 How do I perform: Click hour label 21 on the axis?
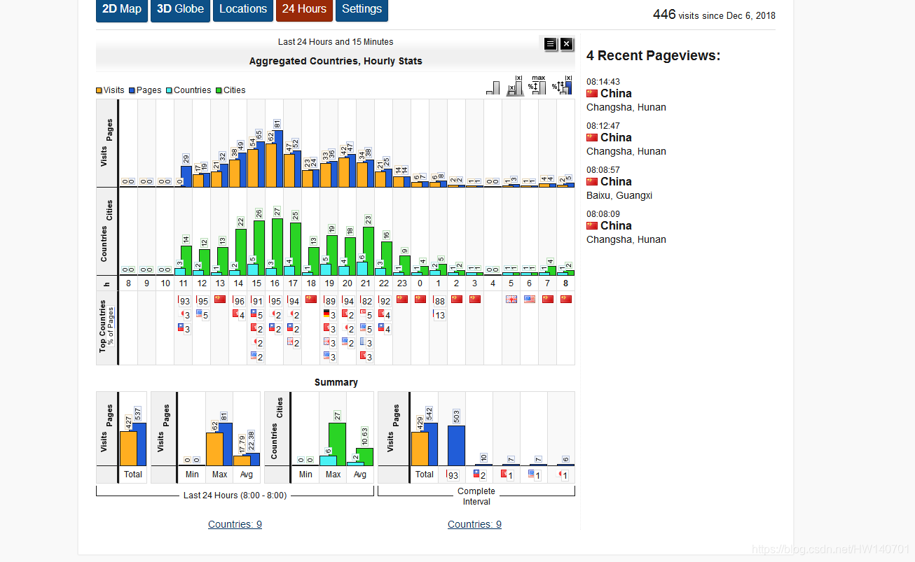tap(366, 283)
